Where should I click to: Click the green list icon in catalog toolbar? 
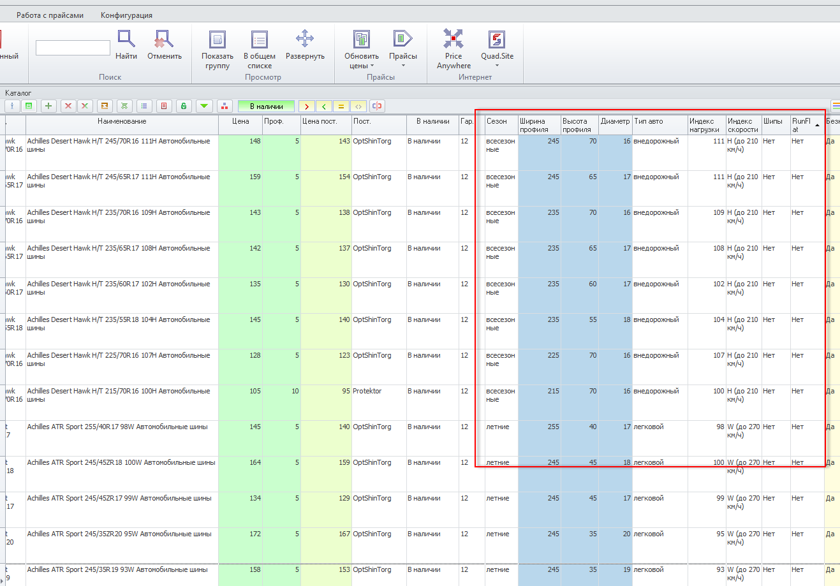pos(29,106)
